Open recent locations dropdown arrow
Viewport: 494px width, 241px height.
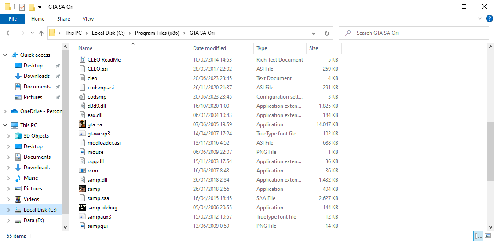[32, 33]
